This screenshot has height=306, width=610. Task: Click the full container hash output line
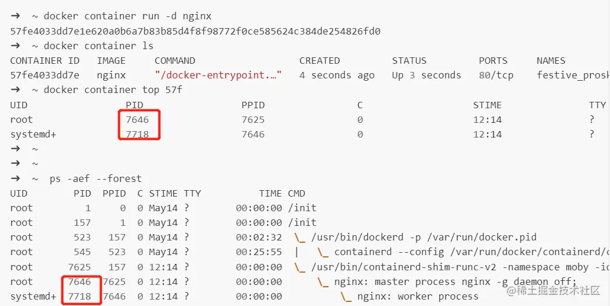pyautogui.click(x=195, y=31)
